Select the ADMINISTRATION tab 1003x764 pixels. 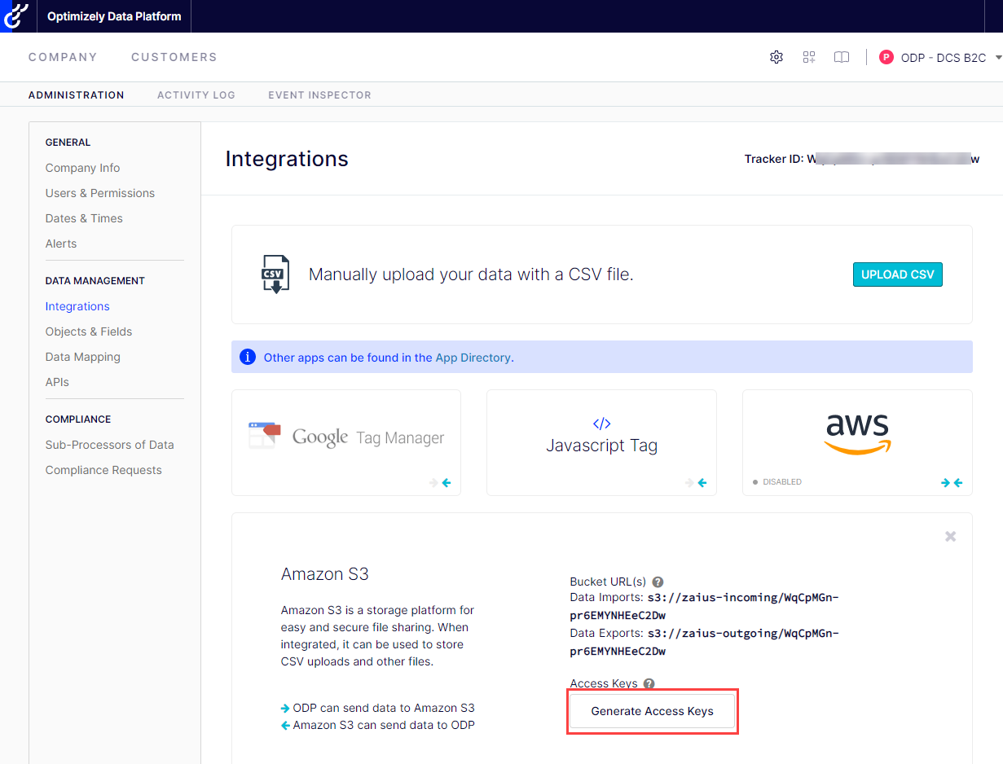point(77,95)
